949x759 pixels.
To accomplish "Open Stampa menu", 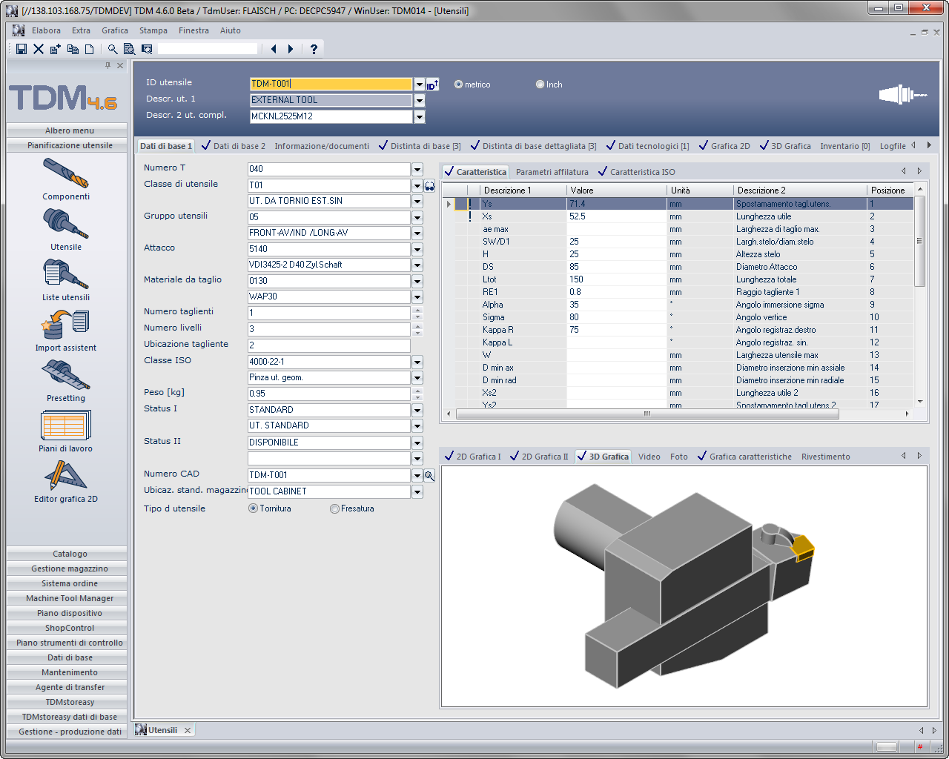I will [x=153, y=30].
